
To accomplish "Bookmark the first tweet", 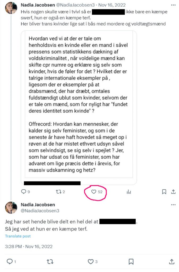I will pos(164,192).
